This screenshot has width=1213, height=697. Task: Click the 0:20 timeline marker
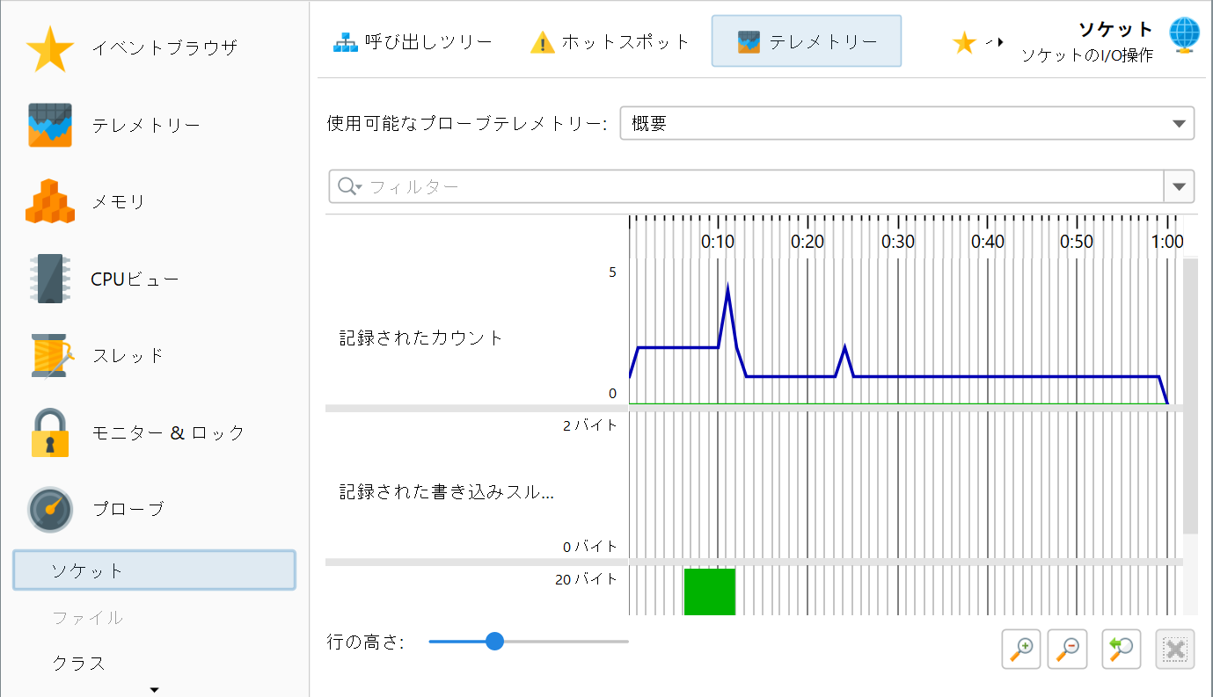coord(807,242)
